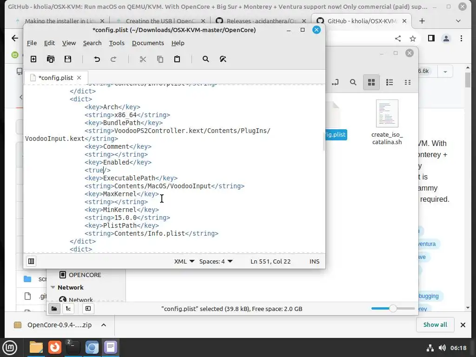Open the find and replace tool

(223, 59)
